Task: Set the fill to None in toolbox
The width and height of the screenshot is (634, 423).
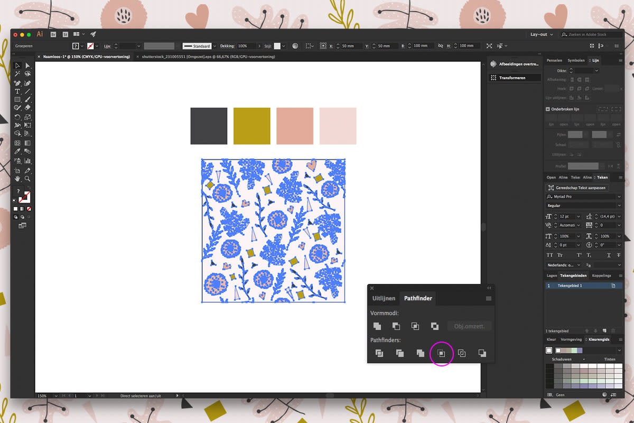Action: [29, 209]
